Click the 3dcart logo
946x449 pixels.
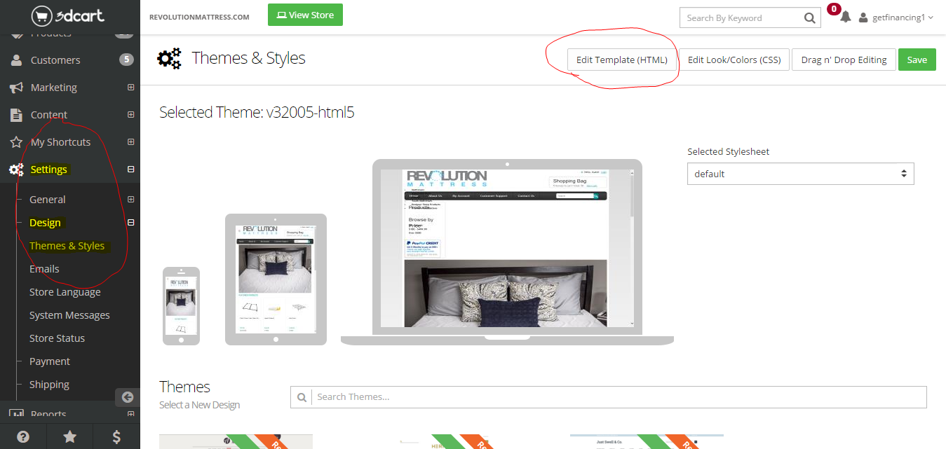coord(69,15)
